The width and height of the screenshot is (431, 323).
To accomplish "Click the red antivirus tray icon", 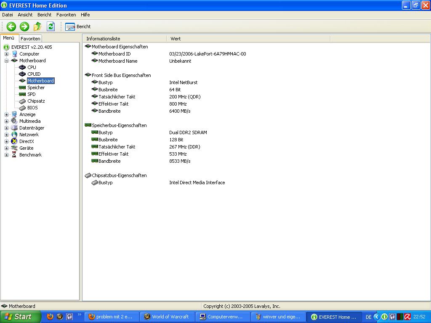I will click(x=407, y=317).
